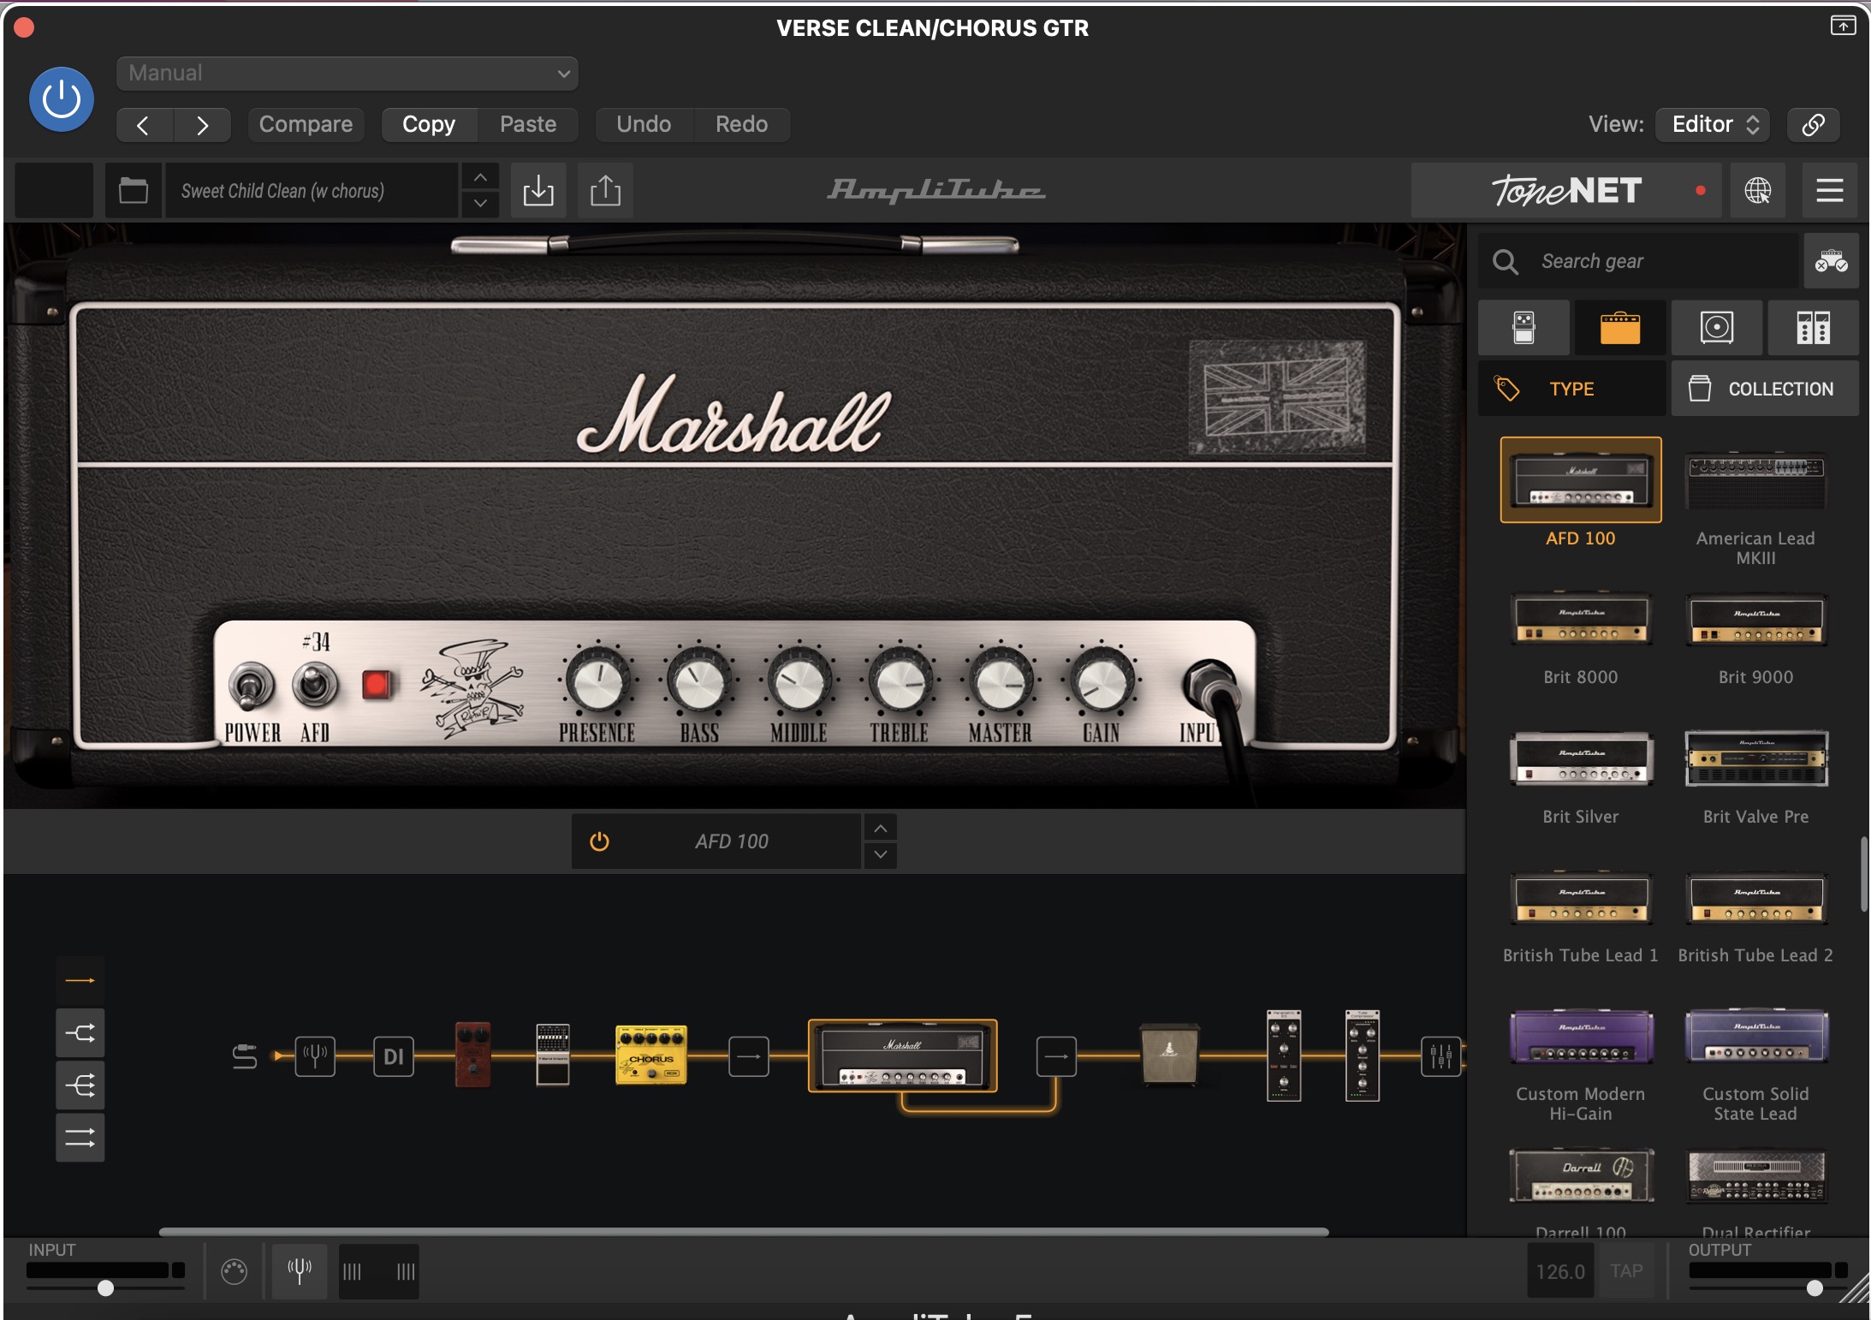Open the preset browser folder icon
Viewport: 1871px width, 1320px height.
134,190
